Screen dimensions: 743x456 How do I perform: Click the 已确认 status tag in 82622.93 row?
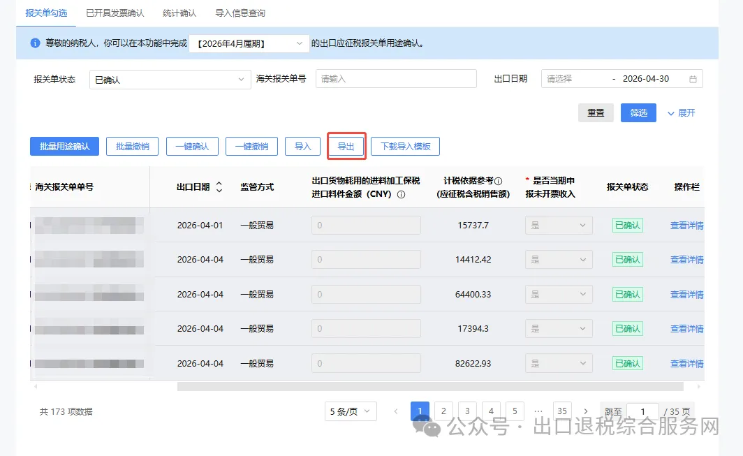(x=627, y=364)
